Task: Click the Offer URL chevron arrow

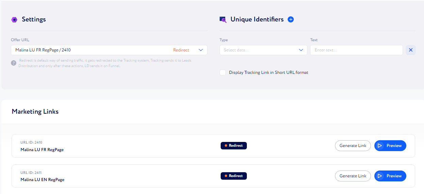Action: pyautogui.click(x=201, y=50)
